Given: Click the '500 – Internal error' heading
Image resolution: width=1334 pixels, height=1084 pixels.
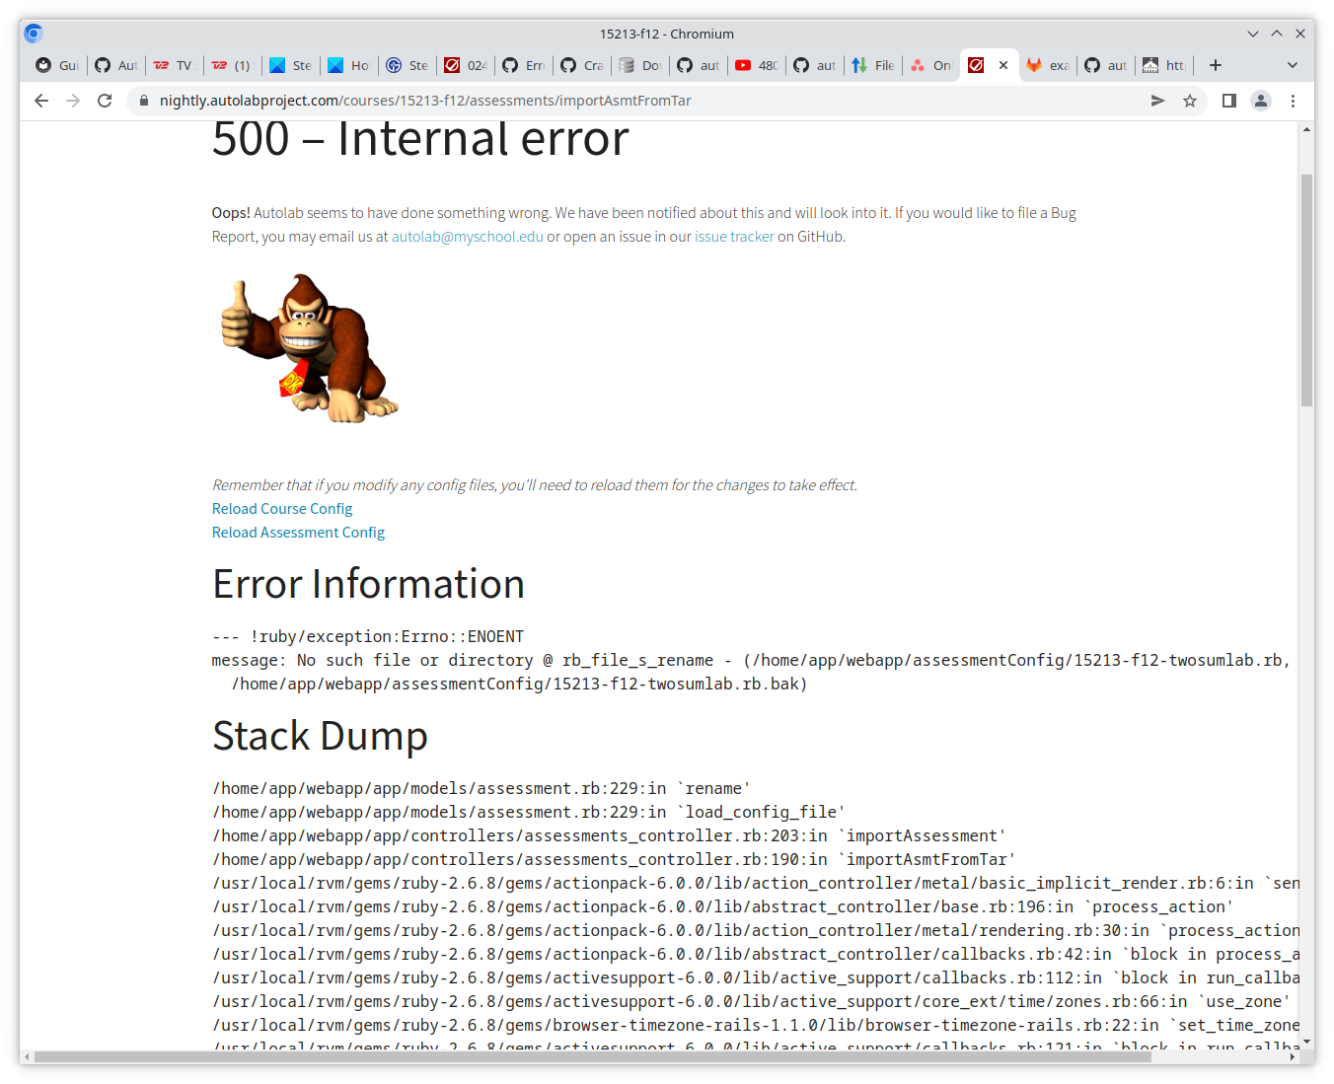Looking at the screenshot, I should pos(420,139).
